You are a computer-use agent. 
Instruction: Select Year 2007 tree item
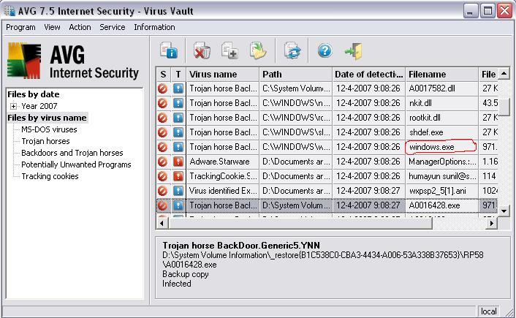point(39,106)
